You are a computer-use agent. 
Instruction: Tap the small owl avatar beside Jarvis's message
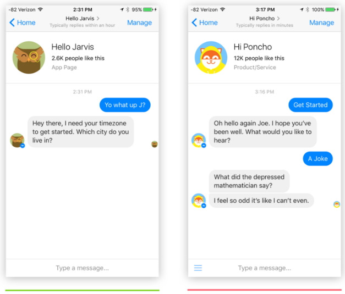(x=18, y=141)
